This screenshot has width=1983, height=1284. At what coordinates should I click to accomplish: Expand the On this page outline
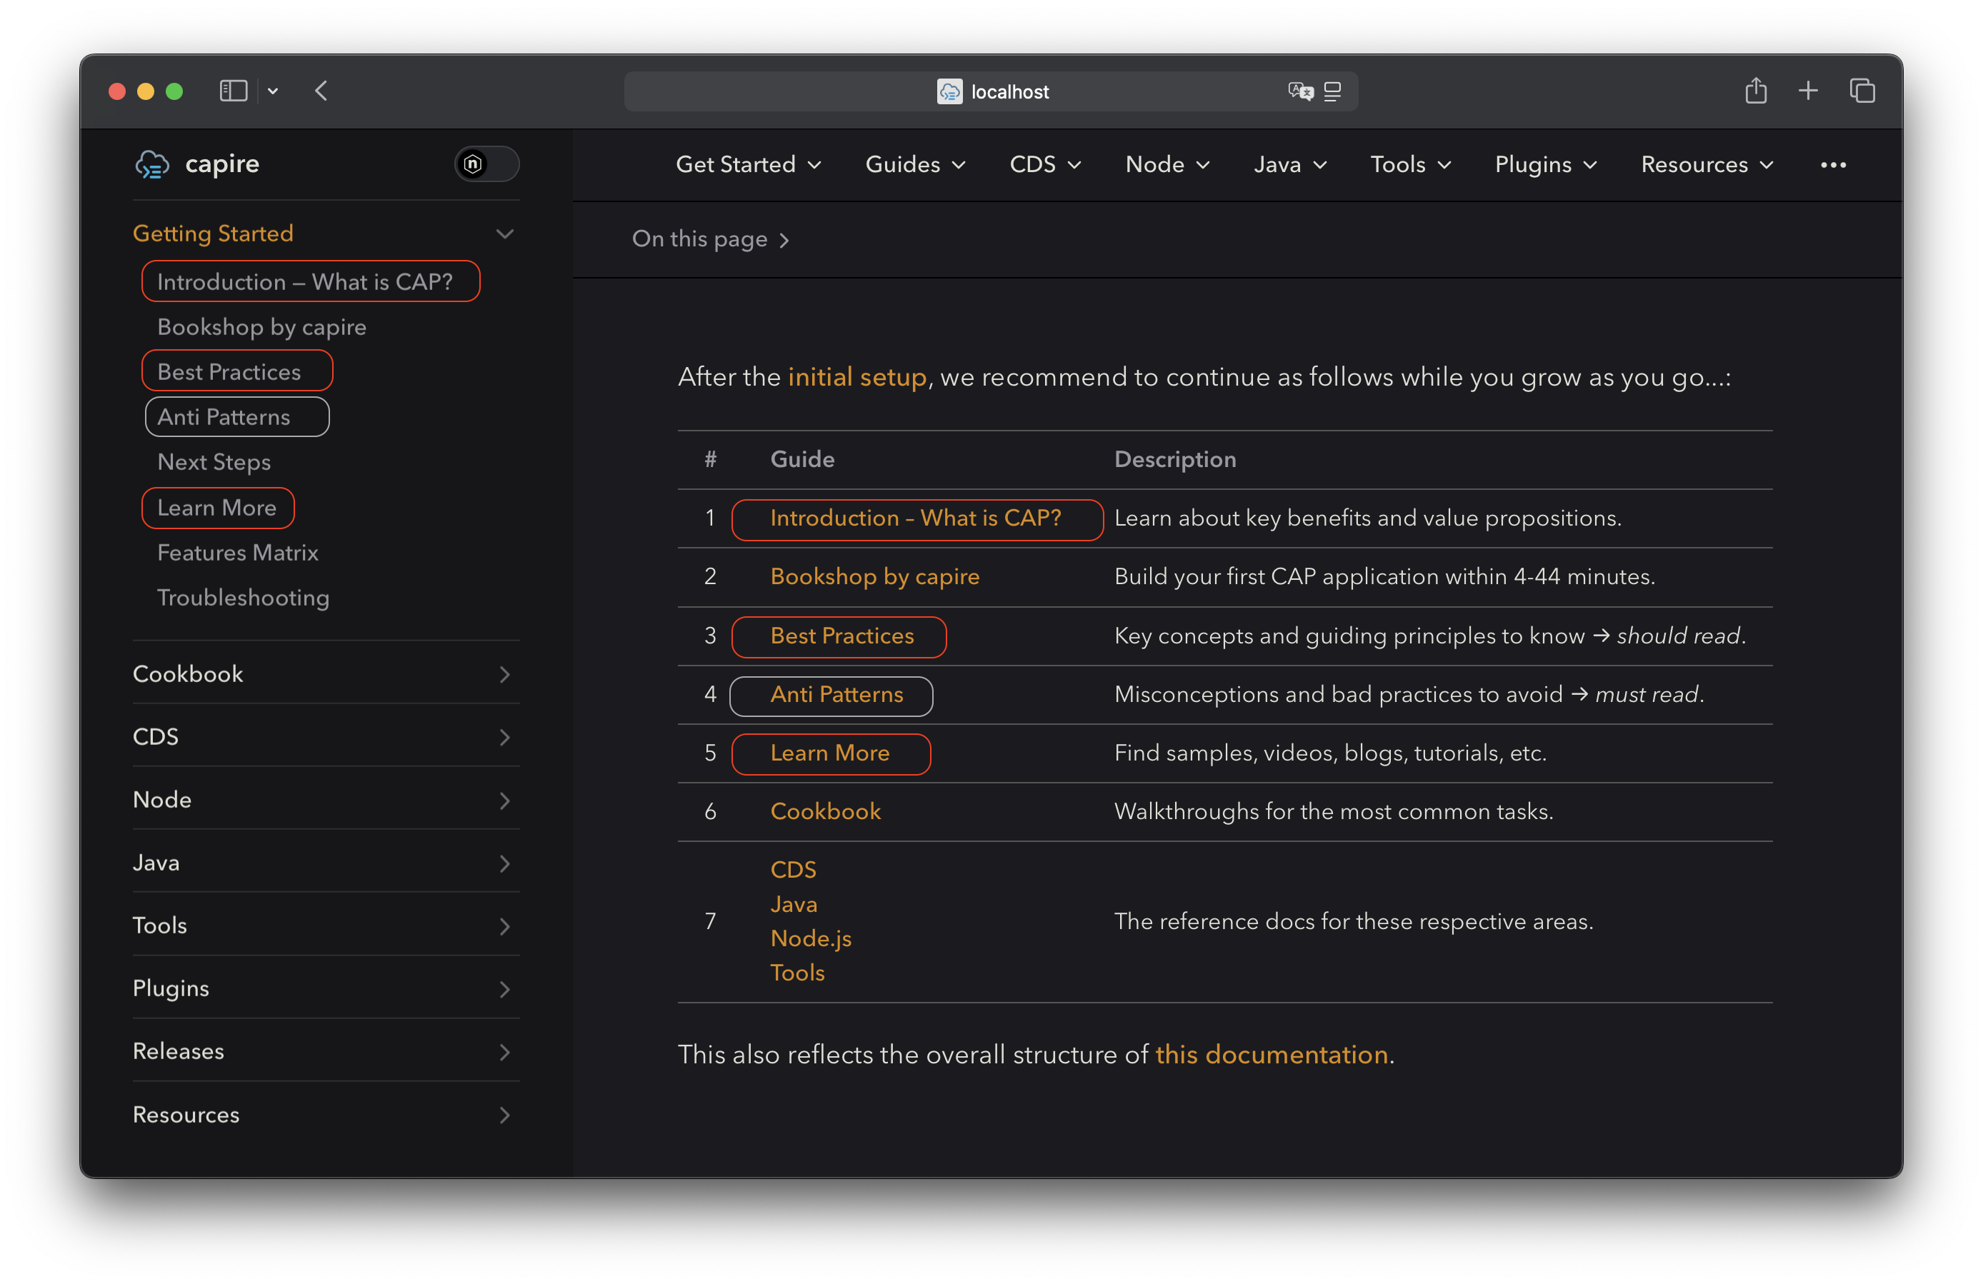tap(710, 239)
